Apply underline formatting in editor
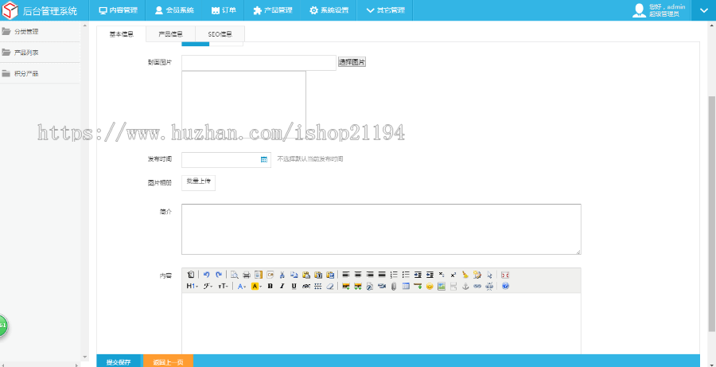The image size is (716, 367). coord(294,286)
